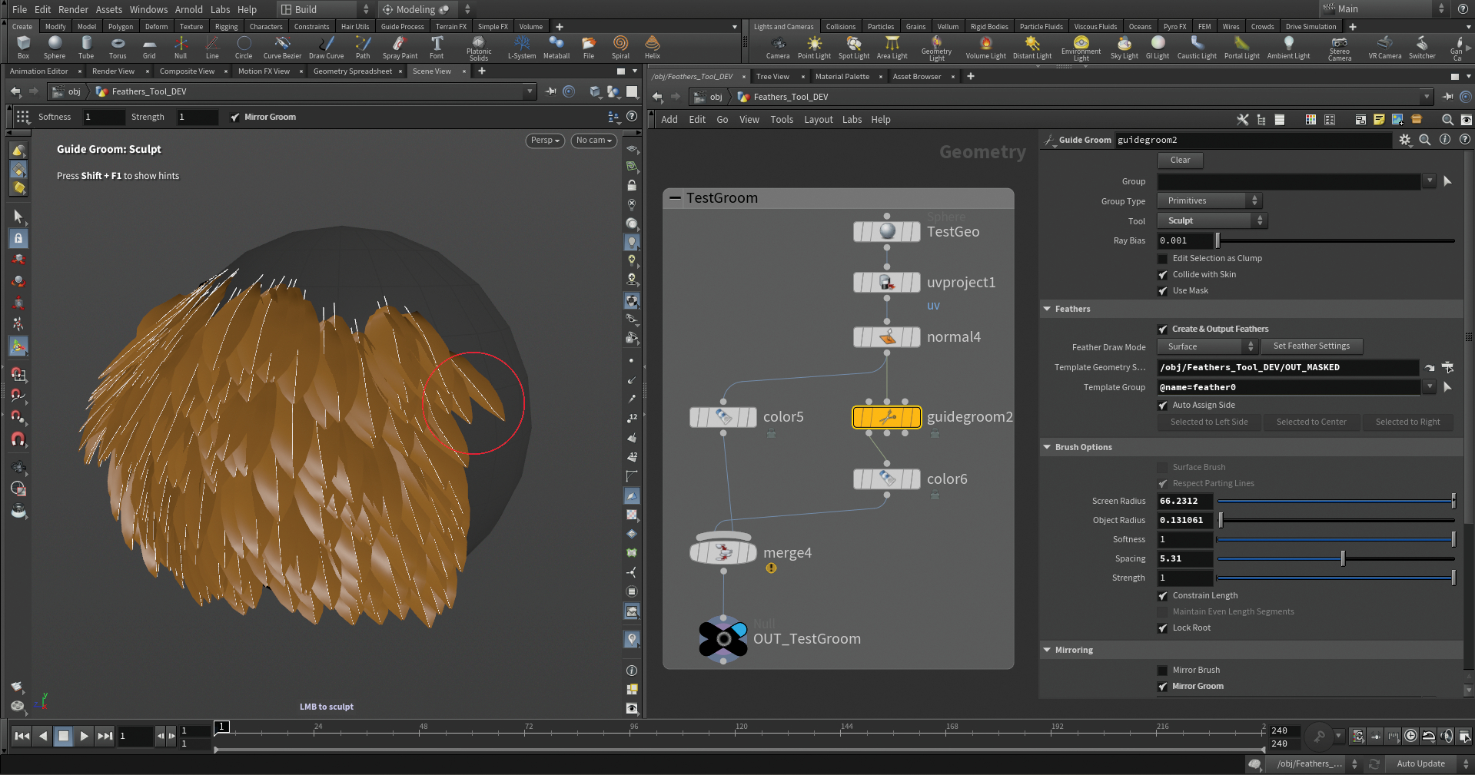Viewport: 1475px width, 775px height.
Task: Click Selected to Right button
Action: point(1407,422)
